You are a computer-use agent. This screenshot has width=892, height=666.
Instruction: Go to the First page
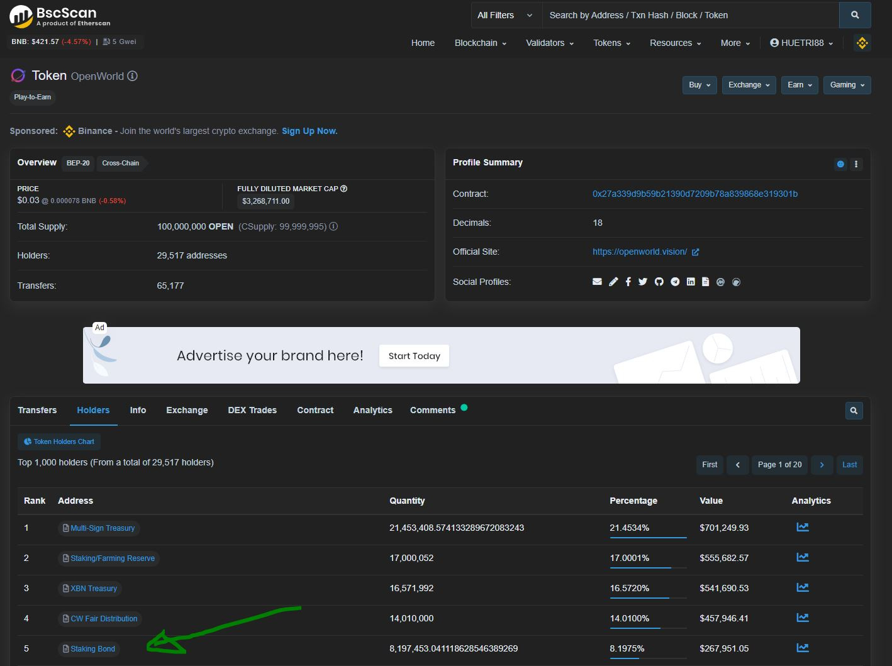[x=710, y=465]
